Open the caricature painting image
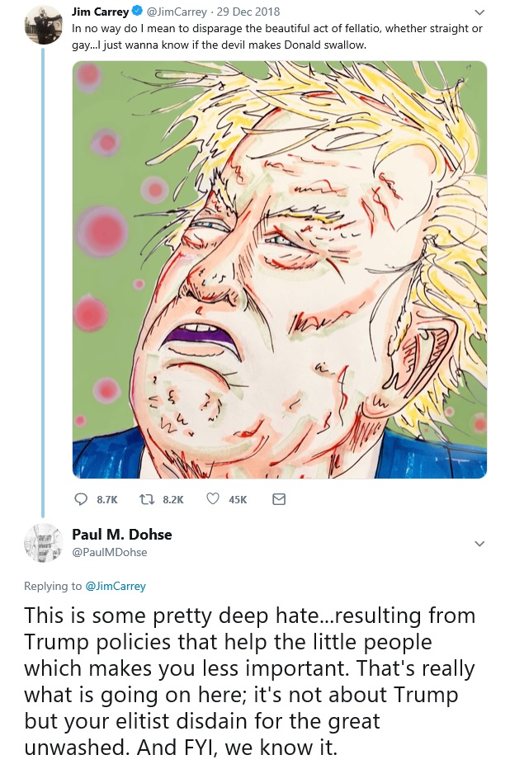Image resolution: width=510 pixels, height=769 pixels. coord(279,269)
